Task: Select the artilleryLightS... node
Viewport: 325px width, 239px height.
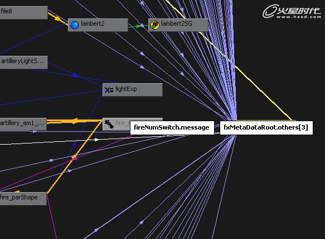Action: coord(23,62)
